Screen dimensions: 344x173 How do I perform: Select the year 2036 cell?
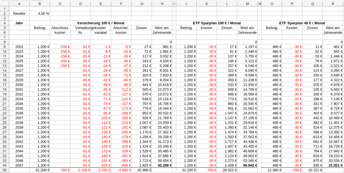pyautogui.click(x=19, y=113)
